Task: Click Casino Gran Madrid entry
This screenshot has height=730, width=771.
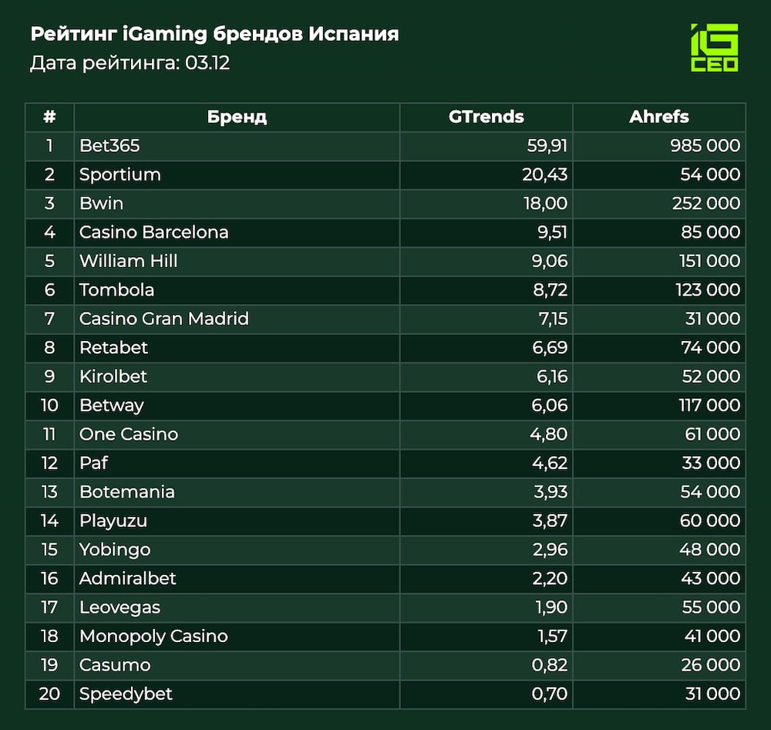Action: click(x=164, y=319)
